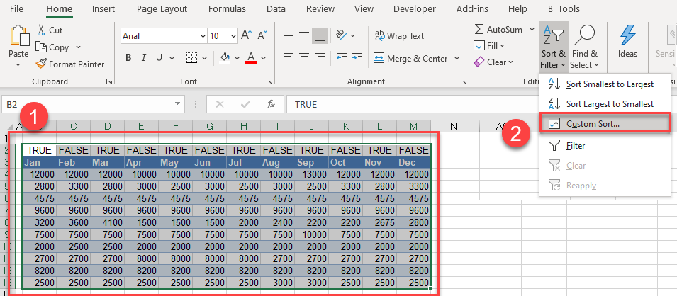Click the AutoSum button
This screenshot has width=677, height=296.
click(x=498, y=30)
